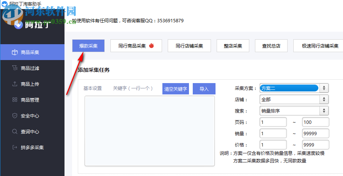
Task: Open the 采集方案 dropdown
Action: pos(294,88)
